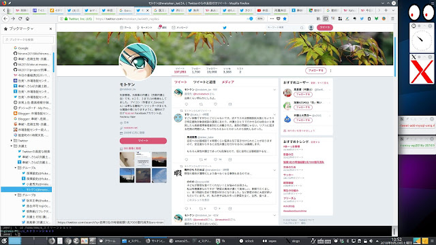Select the メディア tab
Image resolution: width=436 pixels, height=245 pixels.
click(228, 82)
